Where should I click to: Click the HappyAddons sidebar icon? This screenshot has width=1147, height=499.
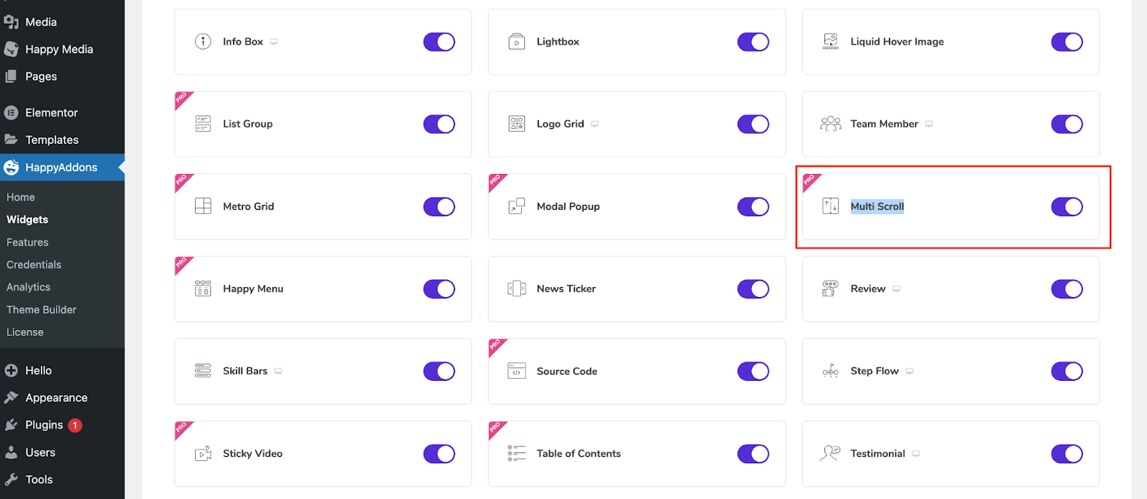(11, 167)
